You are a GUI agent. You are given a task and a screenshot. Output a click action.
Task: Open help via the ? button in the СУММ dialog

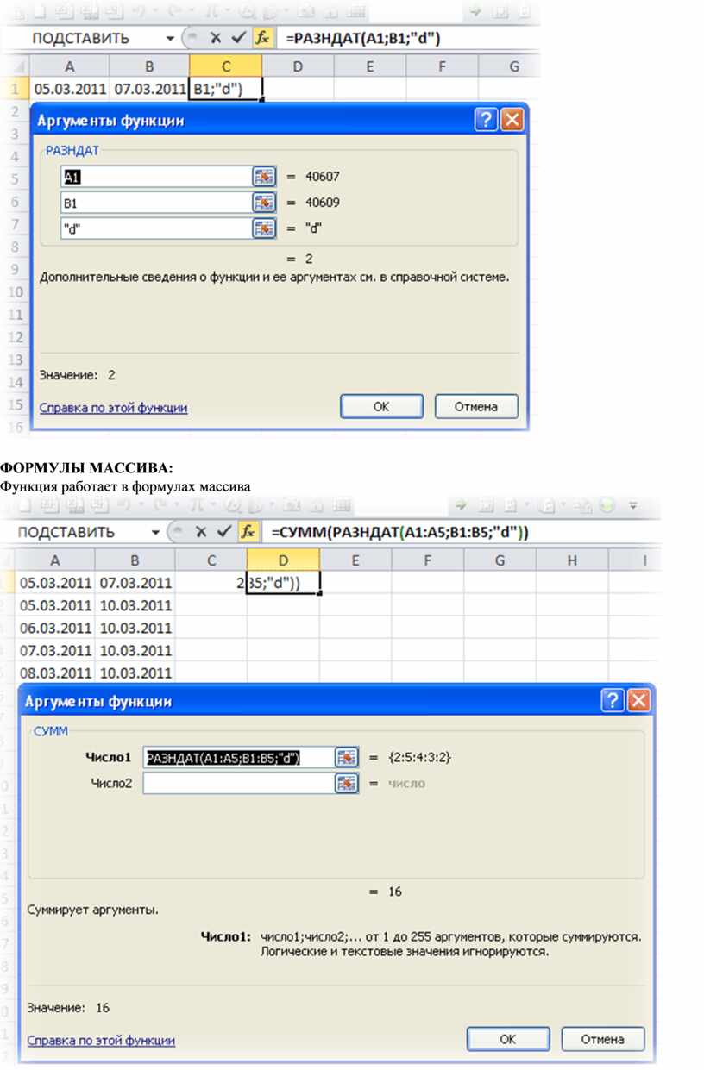coord(613,701)
